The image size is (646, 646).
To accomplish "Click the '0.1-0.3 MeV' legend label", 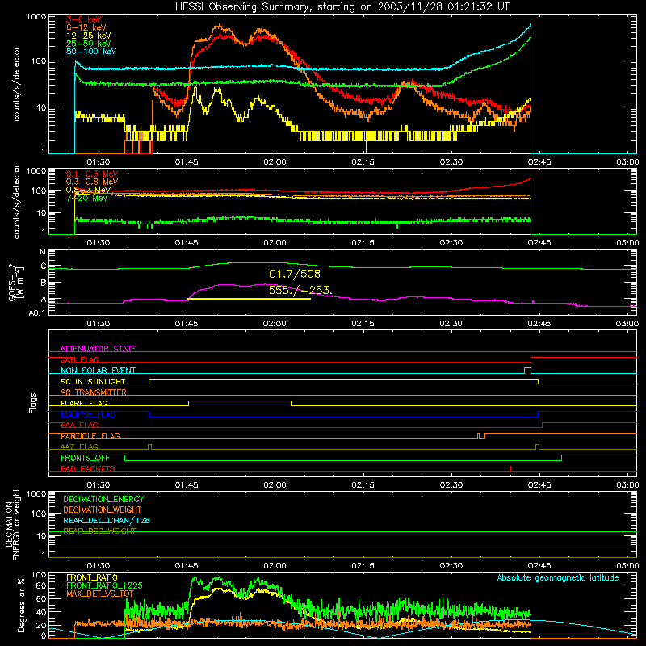I will click(92, 174).
